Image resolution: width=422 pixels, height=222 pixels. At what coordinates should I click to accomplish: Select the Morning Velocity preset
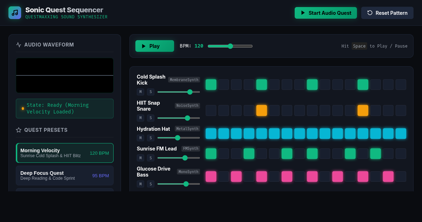click(x=65, y=153)
